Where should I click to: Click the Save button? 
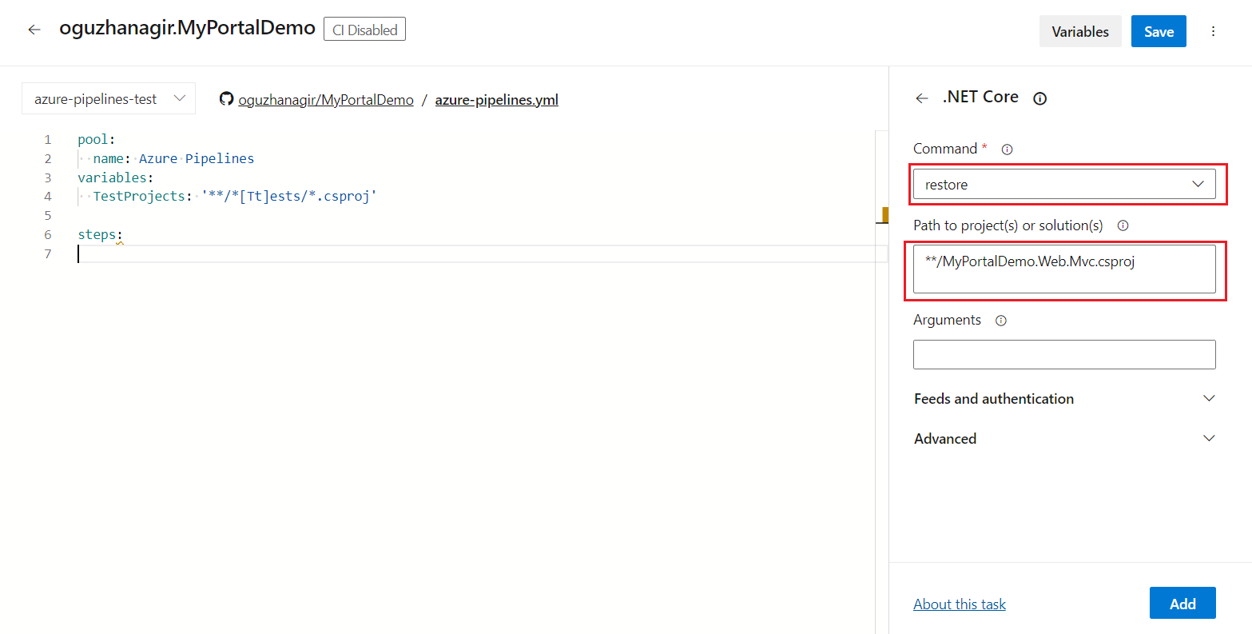pos(1159,31)
